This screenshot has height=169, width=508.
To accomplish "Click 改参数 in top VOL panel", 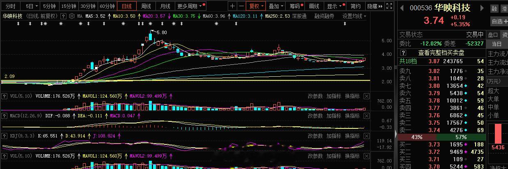I will pyautogui.click(x=316, y=96).
